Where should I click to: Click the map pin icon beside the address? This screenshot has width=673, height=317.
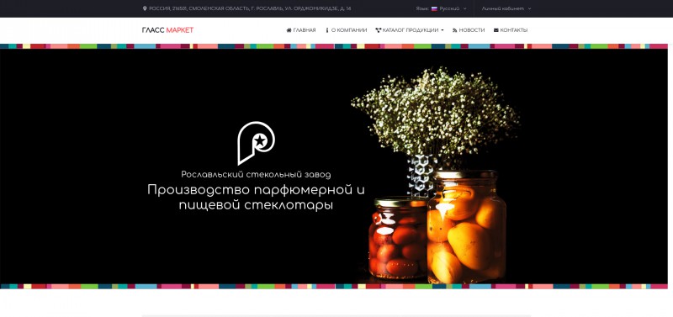(x=145, y=8)
